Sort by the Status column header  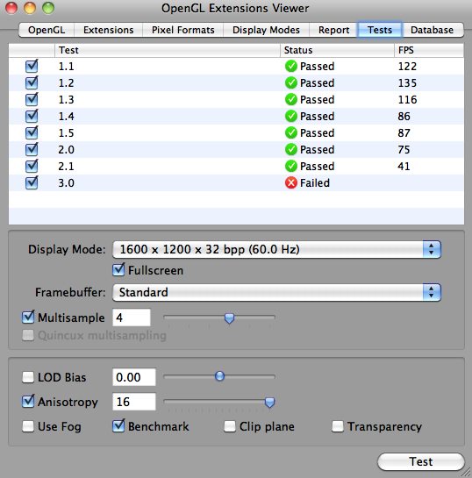[337, 50]
